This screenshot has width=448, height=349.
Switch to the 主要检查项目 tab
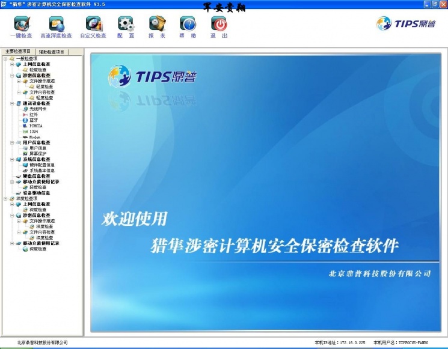click(17, 52)
